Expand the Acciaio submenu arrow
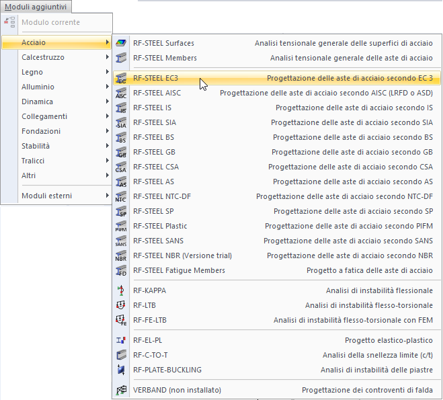Image resolution: width=443 pixels, height=400 pixels. [107, 42]
